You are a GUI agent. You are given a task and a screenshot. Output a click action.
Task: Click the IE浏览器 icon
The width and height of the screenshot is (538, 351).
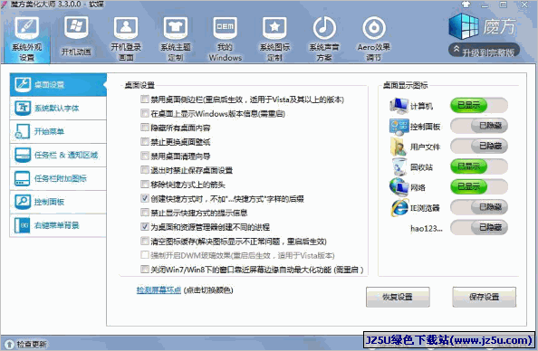tap(399, 207)
